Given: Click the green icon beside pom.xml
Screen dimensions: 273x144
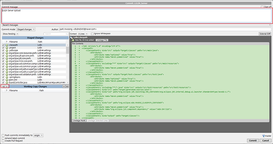Looking at the screenshot, I should click(x=7, y=80).
